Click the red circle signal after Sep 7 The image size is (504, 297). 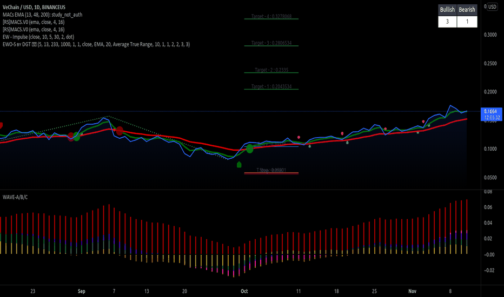click(120, 131)
